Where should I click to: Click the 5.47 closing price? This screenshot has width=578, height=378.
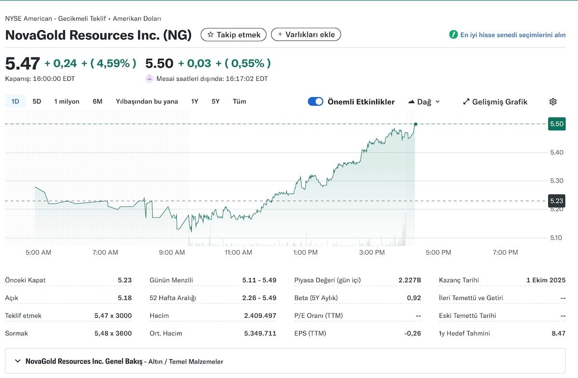click(22, 64)
